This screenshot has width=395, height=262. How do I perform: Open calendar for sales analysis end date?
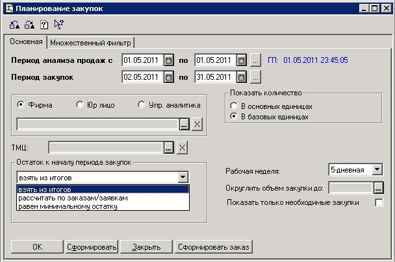point(242,60)
